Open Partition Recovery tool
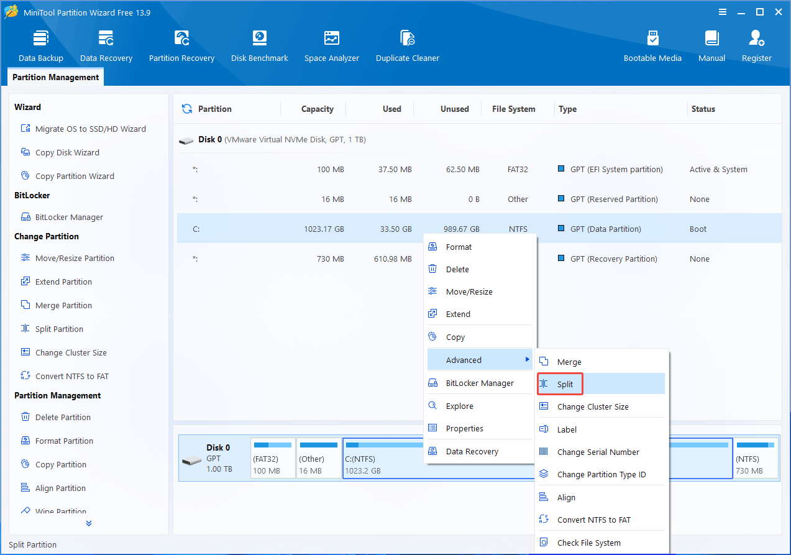This screenshot has height=555, width=791. click(181, 46)
